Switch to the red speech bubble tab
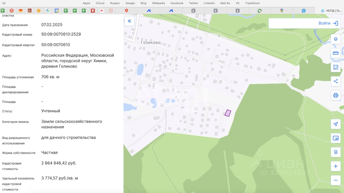 (102, 11)
